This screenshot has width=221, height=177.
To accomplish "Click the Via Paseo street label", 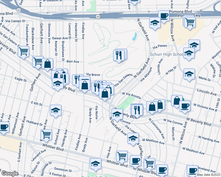I will pyautogui.click(x=160, y=47).
